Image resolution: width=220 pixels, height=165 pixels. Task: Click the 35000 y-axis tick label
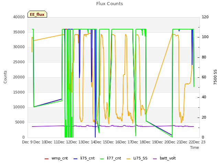click(x=19, y=32)
